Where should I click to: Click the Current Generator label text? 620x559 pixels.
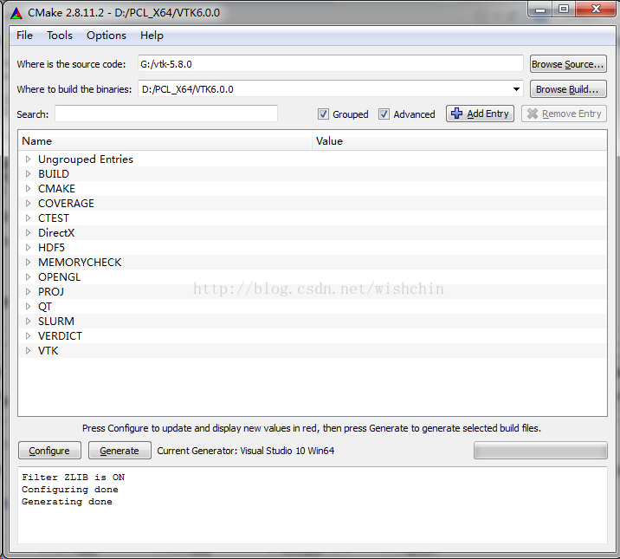pos(246,451)
